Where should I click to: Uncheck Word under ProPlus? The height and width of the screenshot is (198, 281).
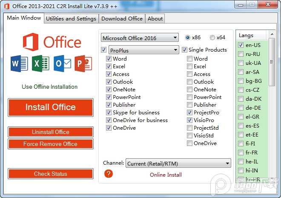(x=109, y=59)
